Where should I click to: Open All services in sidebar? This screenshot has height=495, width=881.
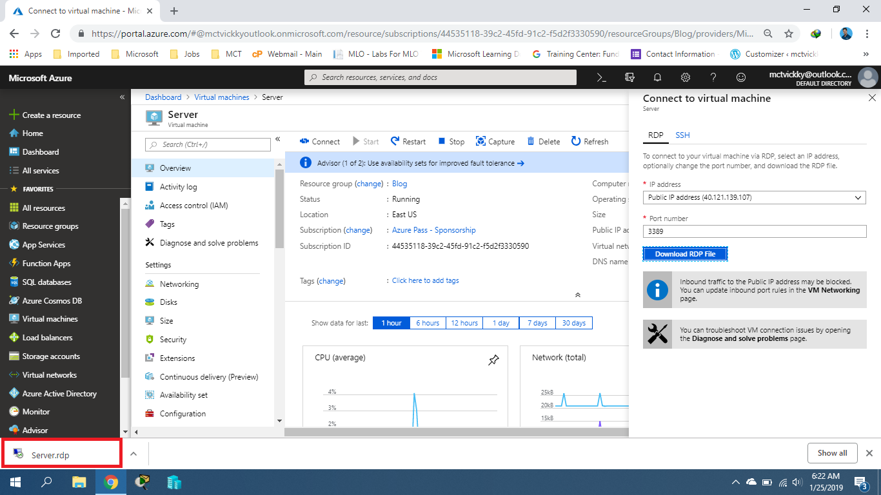(x=34, y=171)
